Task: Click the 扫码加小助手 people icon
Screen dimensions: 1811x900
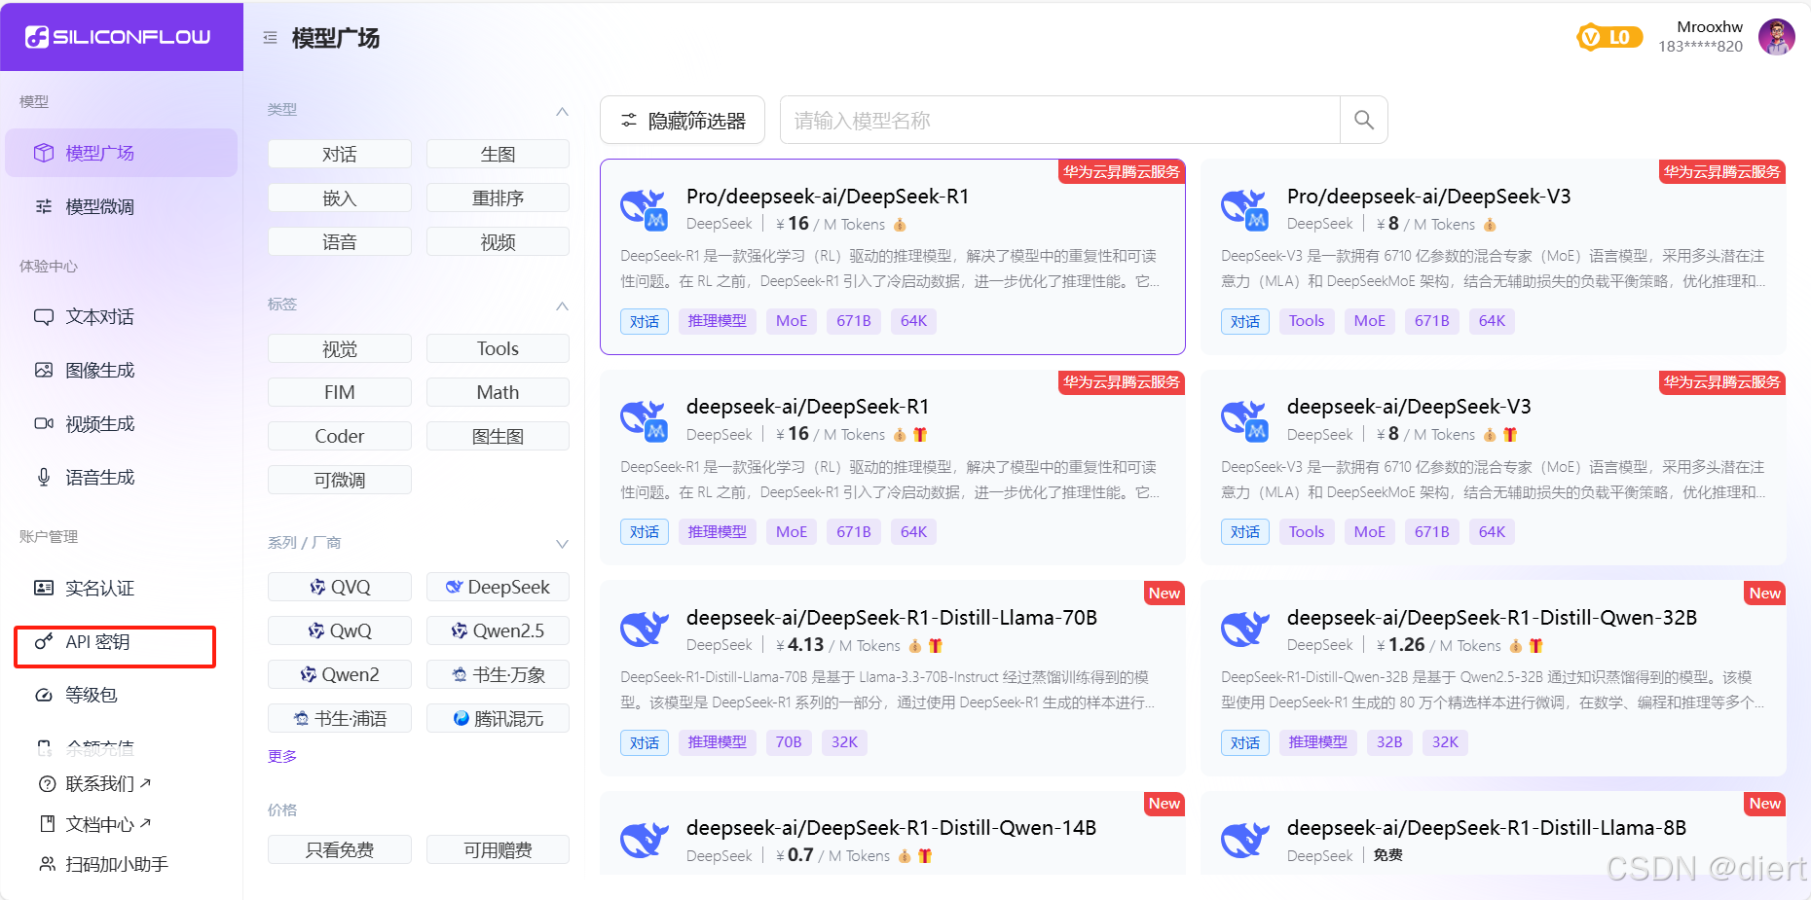Action: click(47, 864)
